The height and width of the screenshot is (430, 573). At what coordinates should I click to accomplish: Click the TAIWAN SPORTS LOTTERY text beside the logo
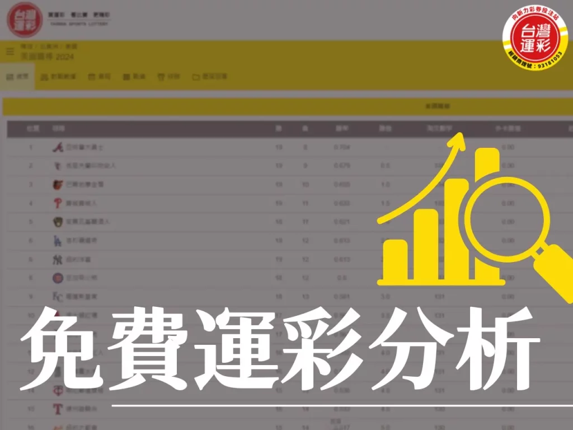[79, 24]
